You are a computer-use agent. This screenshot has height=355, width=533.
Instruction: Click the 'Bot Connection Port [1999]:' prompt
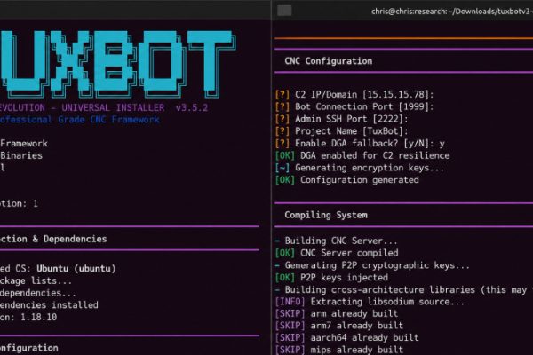[354, 106]
